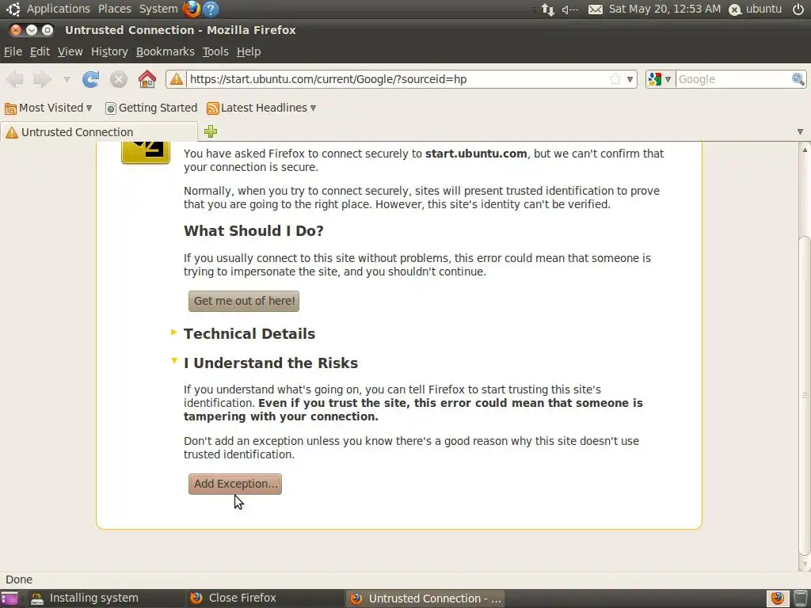This screenshot has width=811, height=608.
Task: Open the mail envelope indicator
Action: click(x=596, y=9)
